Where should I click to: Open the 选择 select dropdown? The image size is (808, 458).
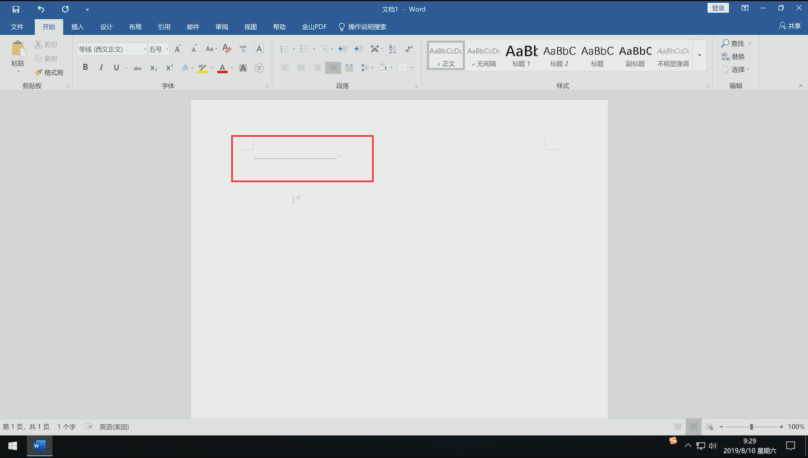click(736, 70)
